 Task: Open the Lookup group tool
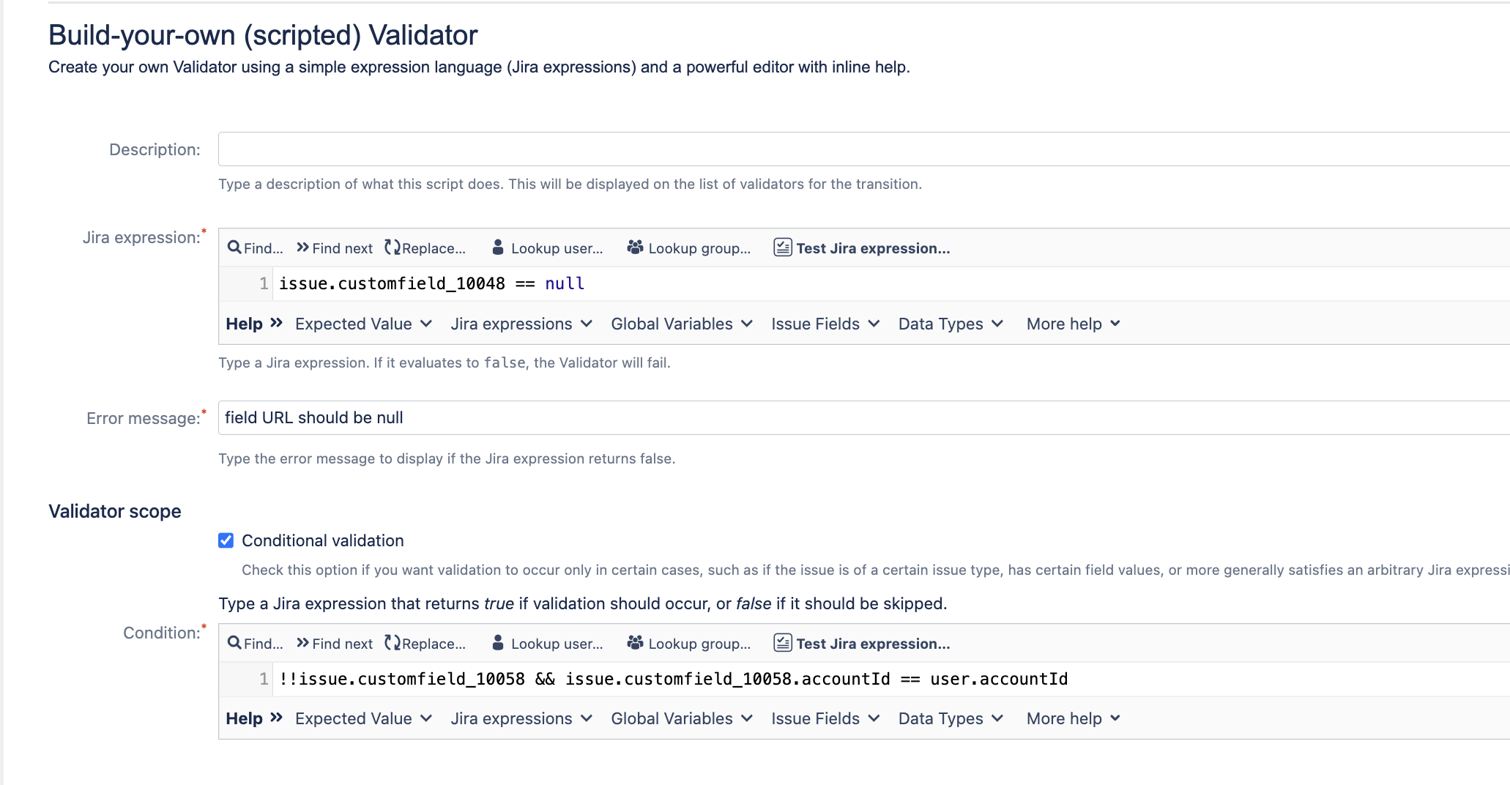(x=688, y=248)
